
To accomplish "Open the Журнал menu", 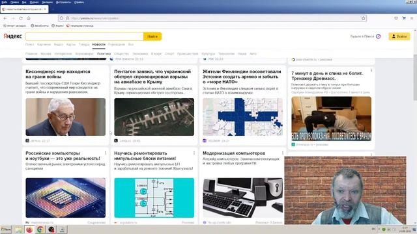I will point(34,2).
